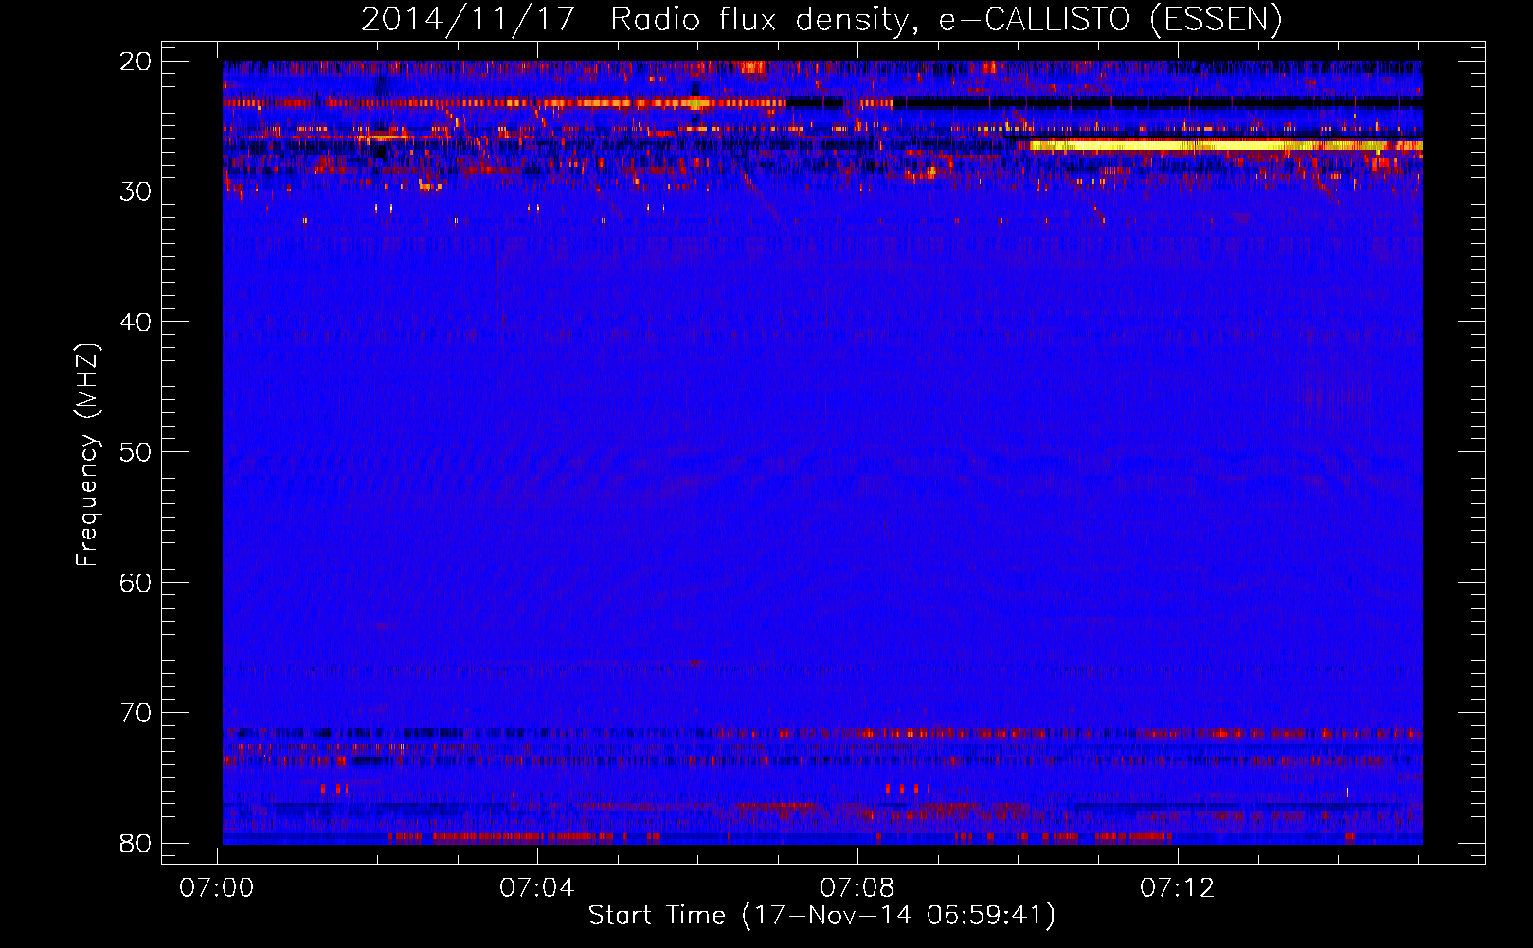Image resolution: width=1533 pixels, height=948 pixels.
Task: Click the 'Start Time (17-Nov-14 06:59:41)' label
Action: [x=821, y=916]
